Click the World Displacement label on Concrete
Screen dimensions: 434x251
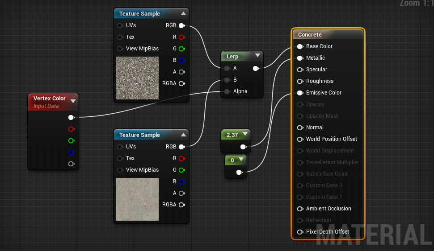[x=330, y=151]
